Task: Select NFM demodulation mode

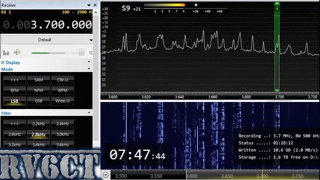Action: tap(38, 90)
